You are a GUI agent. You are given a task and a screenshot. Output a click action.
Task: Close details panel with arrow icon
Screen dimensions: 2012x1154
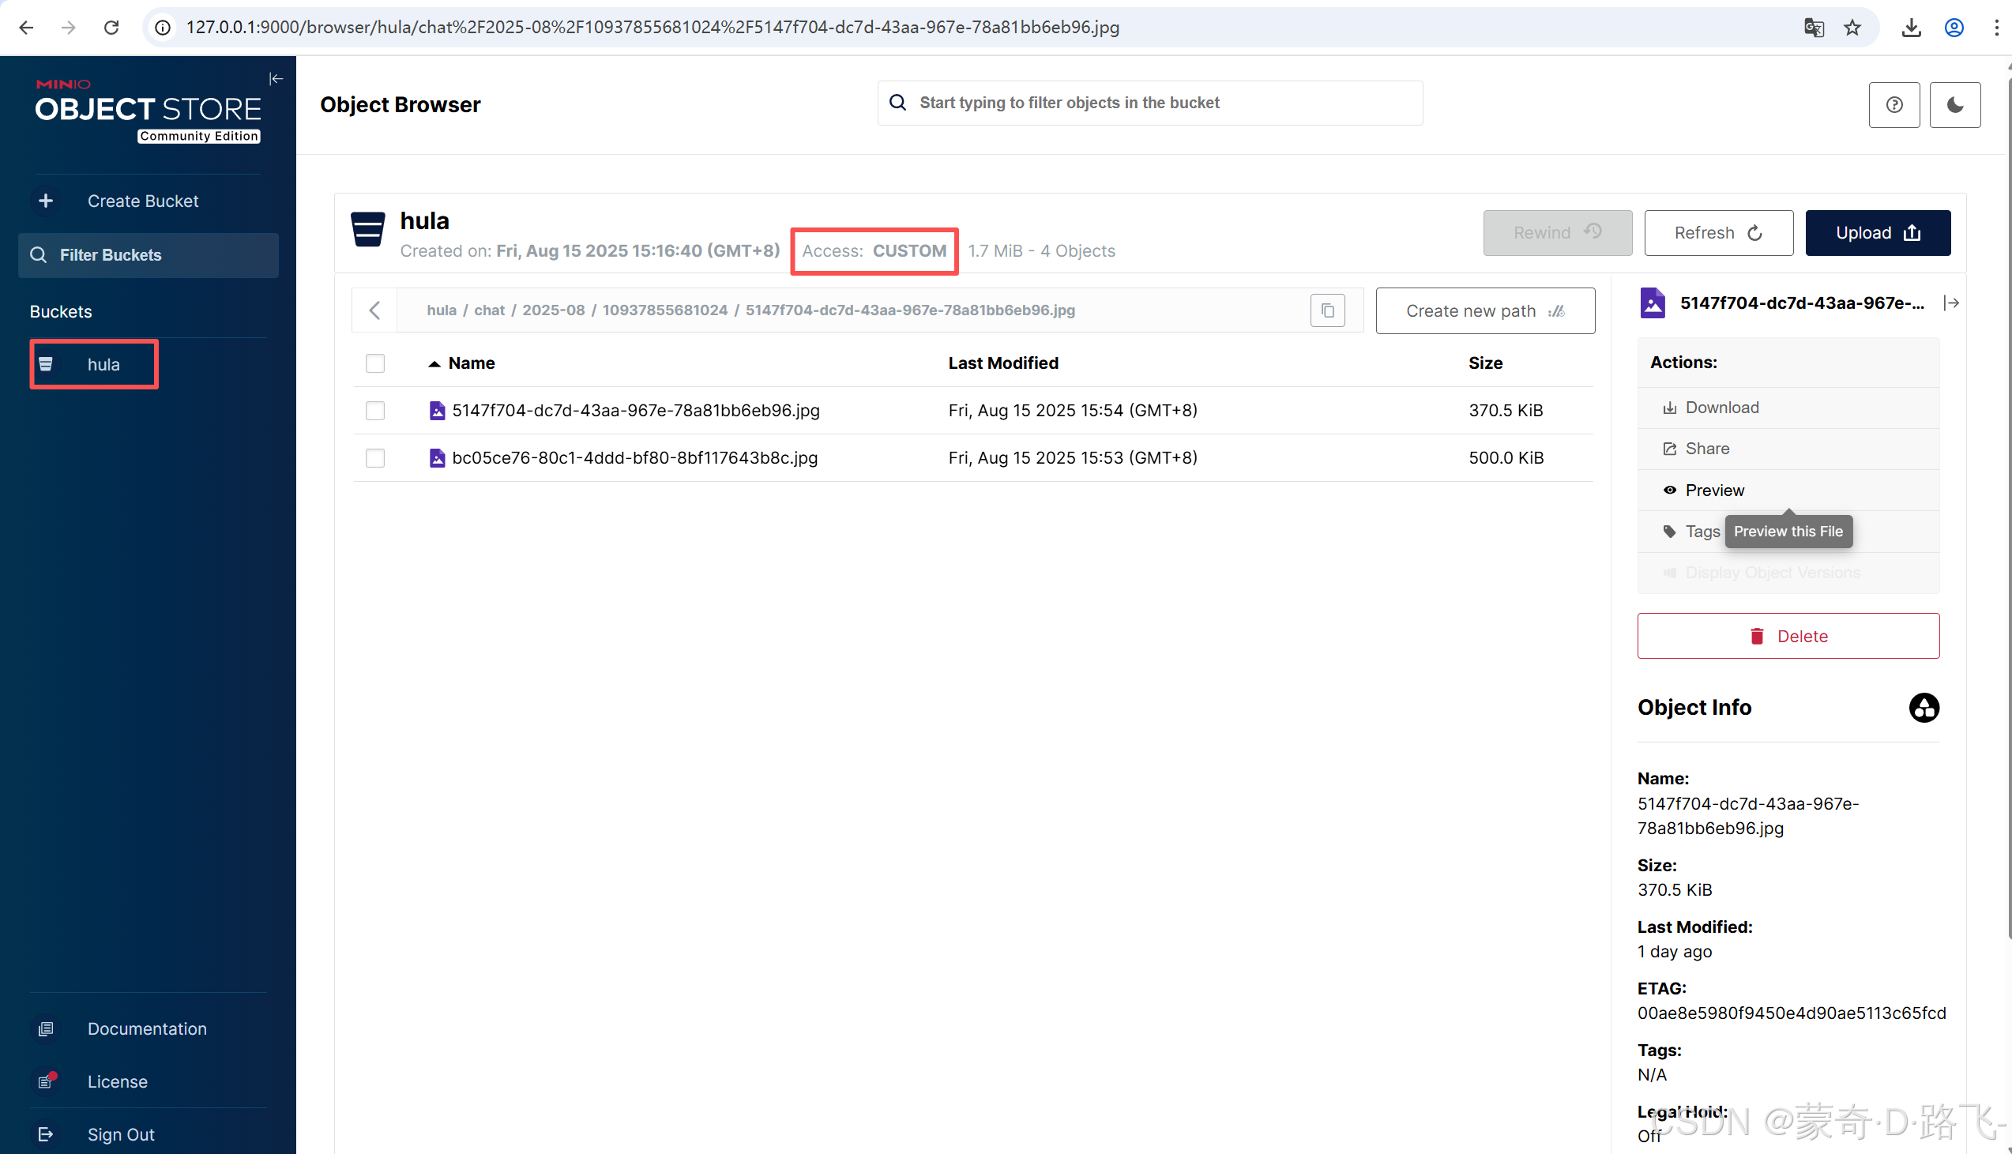(x=1951, y=303)
